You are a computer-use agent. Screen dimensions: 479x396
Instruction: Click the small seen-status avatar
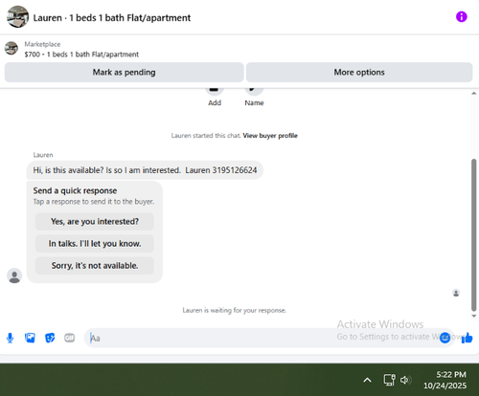tap(456, 293)
